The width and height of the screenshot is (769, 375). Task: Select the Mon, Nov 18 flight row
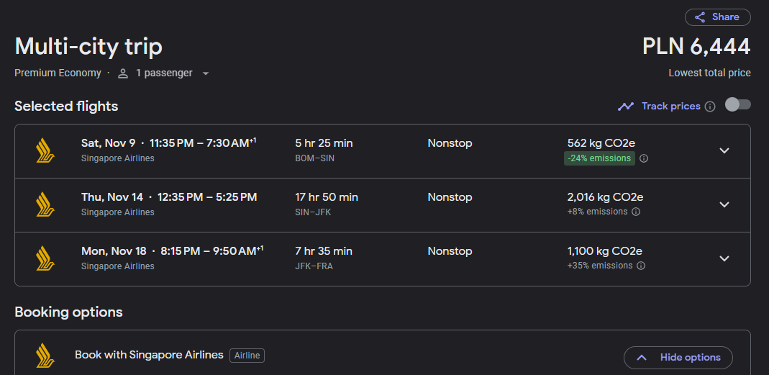tap(383, 258)
